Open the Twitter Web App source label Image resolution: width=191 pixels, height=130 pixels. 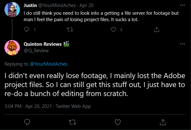click(73, 106)
